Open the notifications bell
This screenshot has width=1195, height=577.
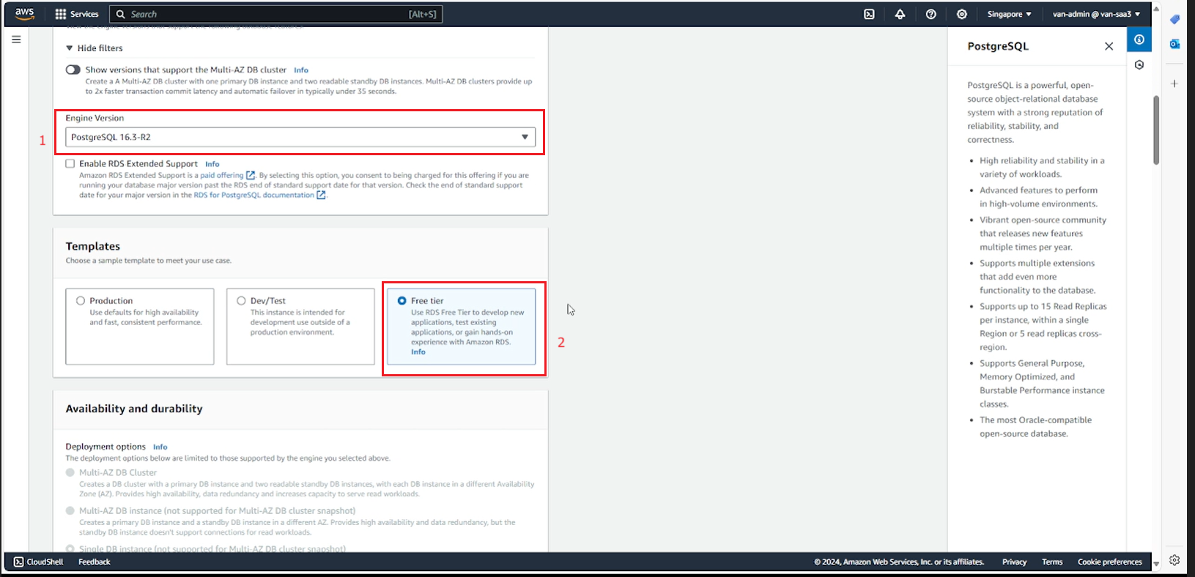pos(900,14)
